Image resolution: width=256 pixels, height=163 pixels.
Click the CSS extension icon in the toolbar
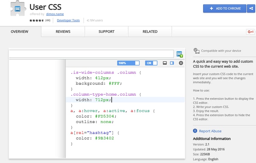coord(179,54)
